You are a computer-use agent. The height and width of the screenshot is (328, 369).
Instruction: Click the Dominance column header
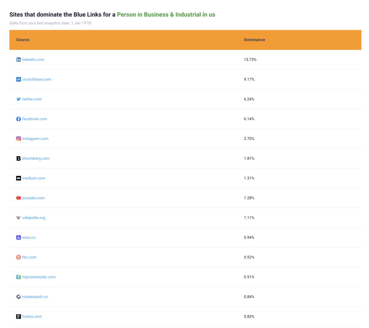pyautogui.click(x=254, y=40)
